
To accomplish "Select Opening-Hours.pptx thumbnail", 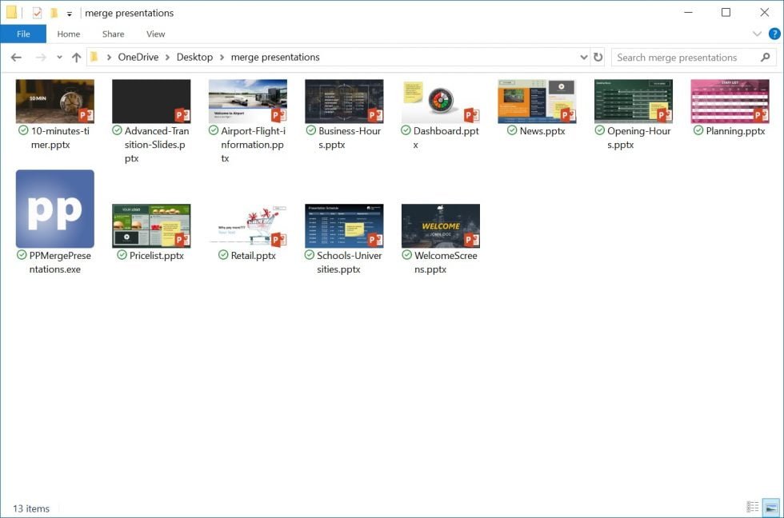I will (x=634, y=102).
